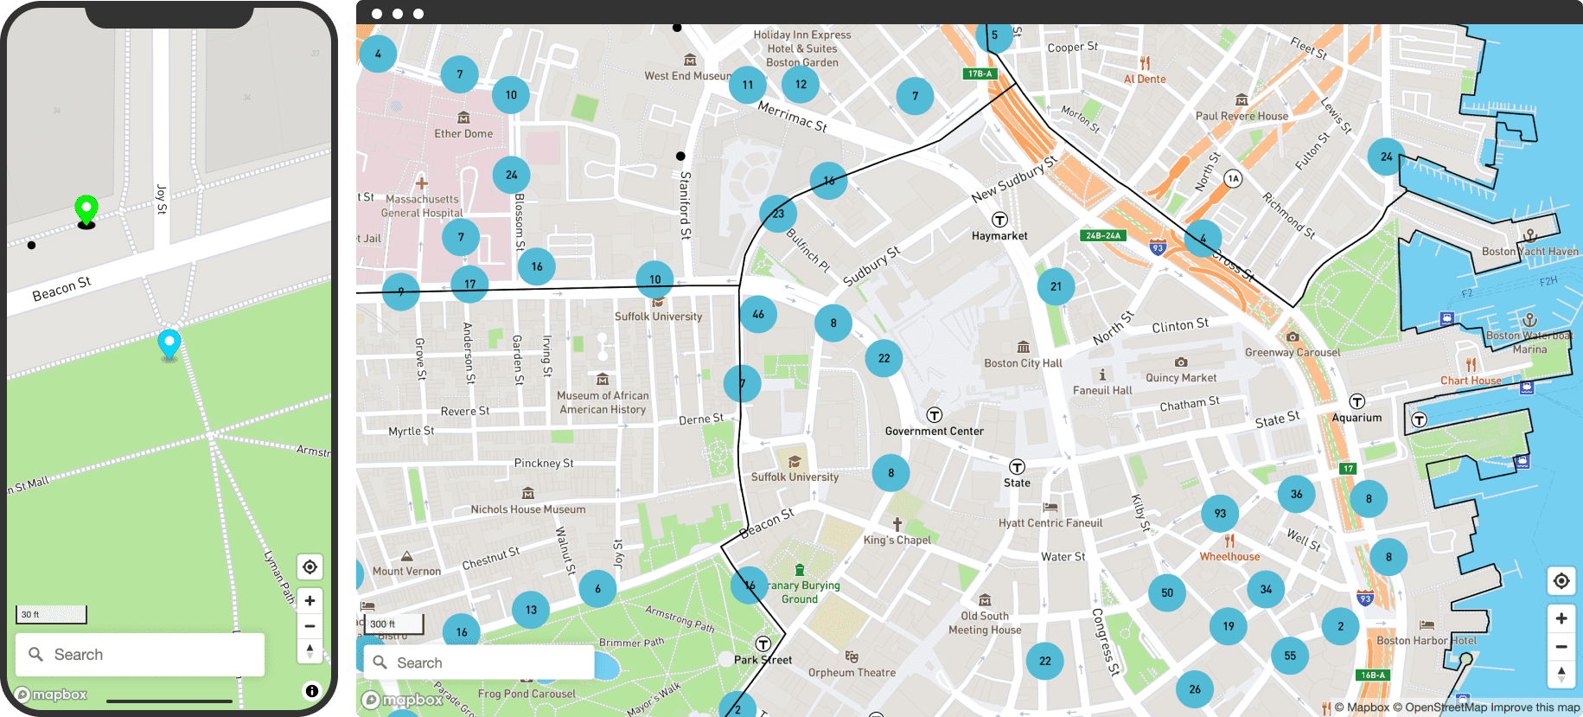Click the Old South Meeting House icon
This screenshot has width=1583, height=717.
pos(985,600)
